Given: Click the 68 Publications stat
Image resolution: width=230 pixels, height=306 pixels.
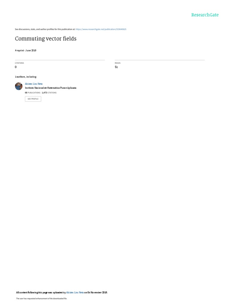Looking at the screenshot, I should pyautogui.click(x=32, y=93).
